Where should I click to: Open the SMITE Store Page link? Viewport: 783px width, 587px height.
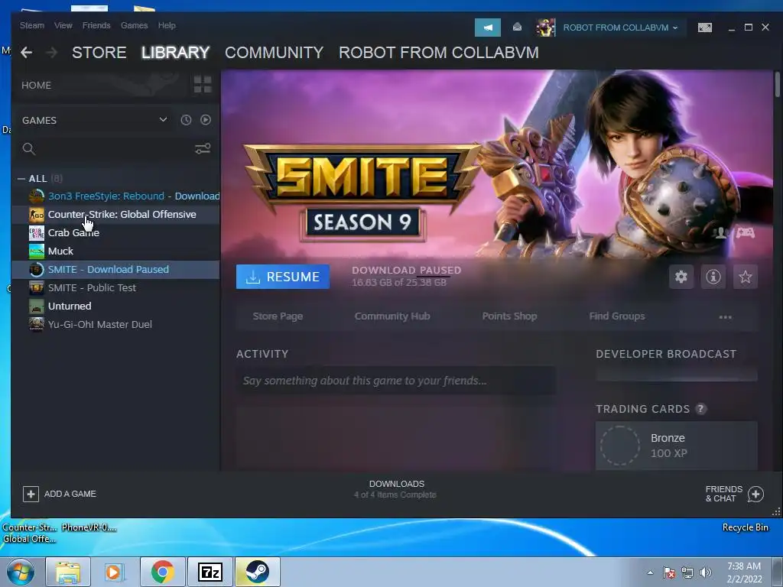pos(278,316)
